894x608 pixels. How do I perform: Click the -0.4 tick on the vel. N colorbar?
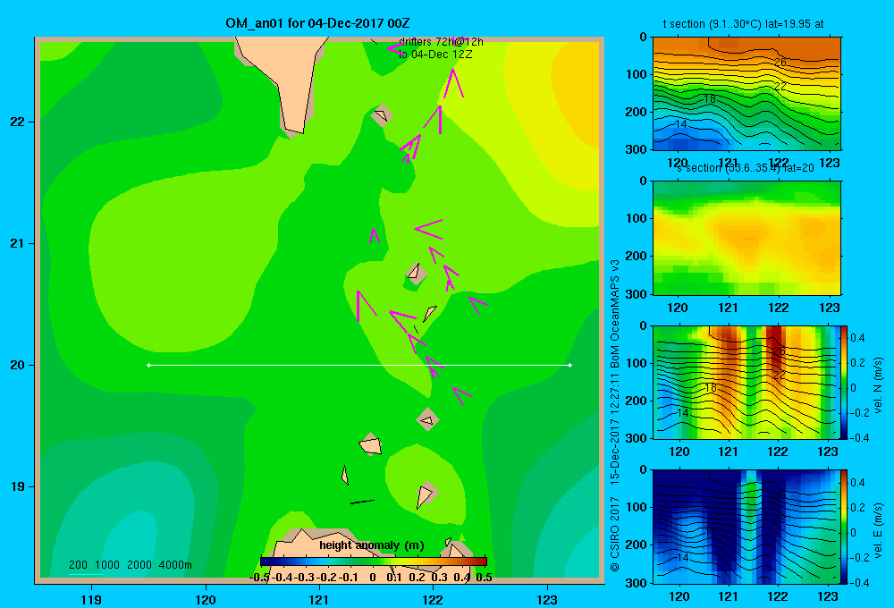coord(859,438)
